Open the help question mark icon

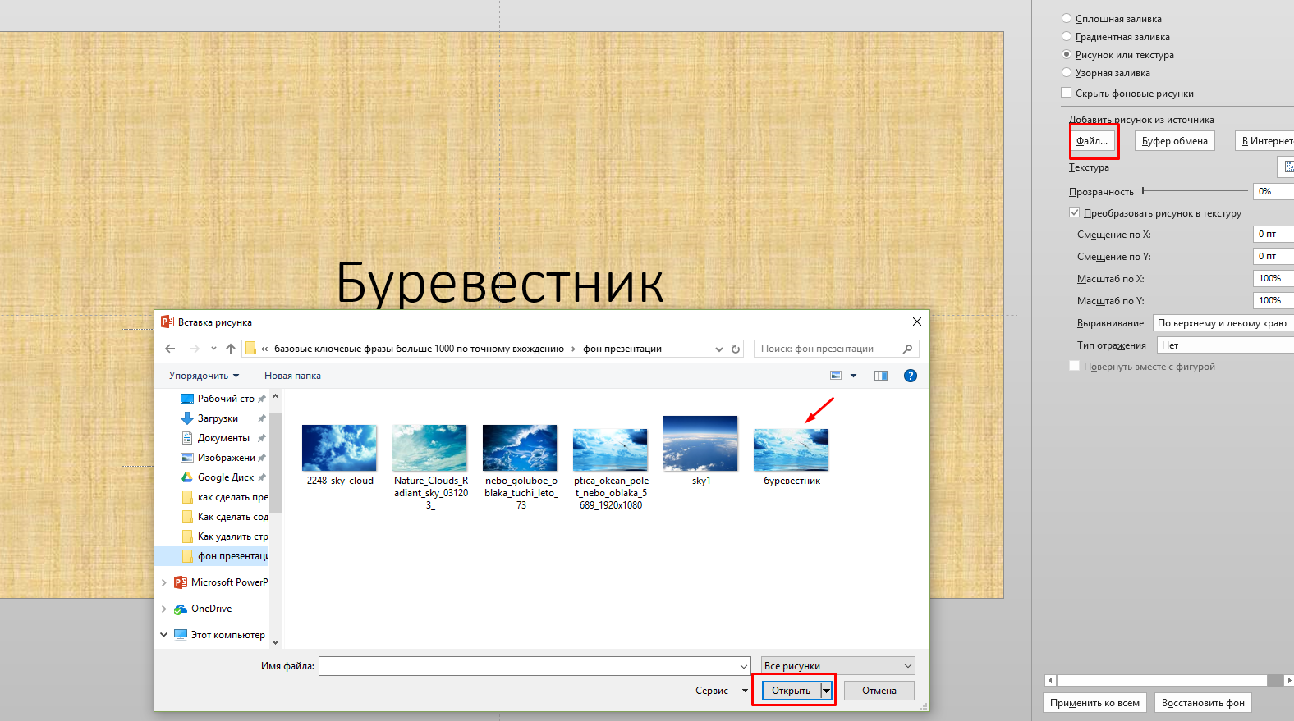[910, 376]
